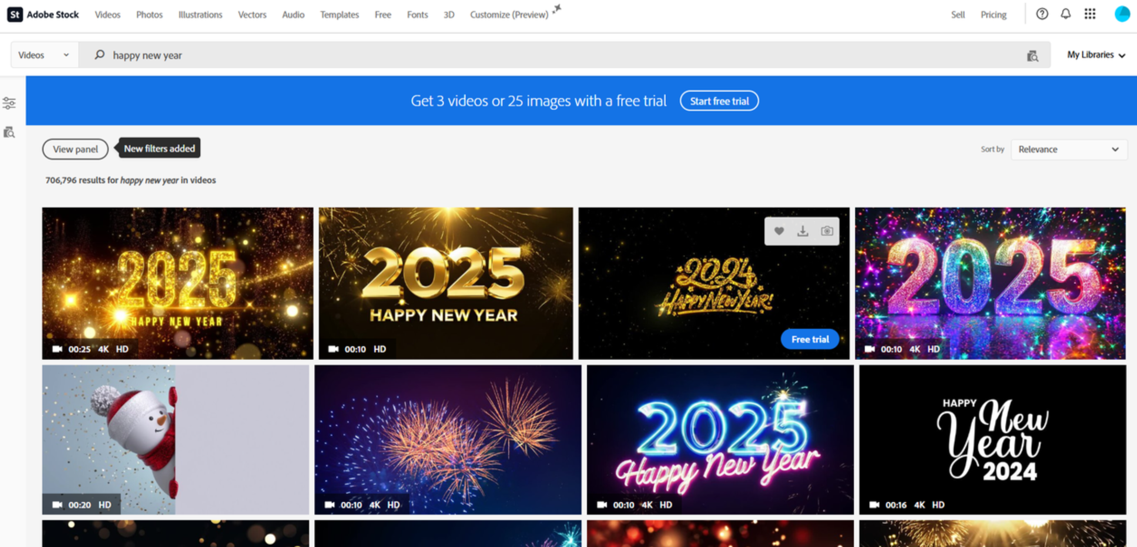The height and width of the screenshot is (547, 1137).
Task: Click the Adobe Stock logo
Action: point(42,14)
